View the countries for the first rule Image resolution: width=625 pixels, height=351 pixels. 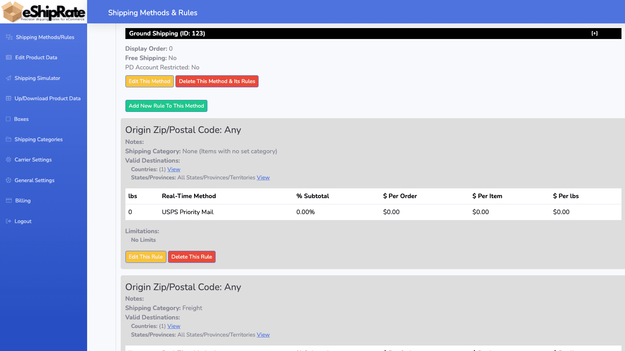pyautogui.click(x=173, y=169)
